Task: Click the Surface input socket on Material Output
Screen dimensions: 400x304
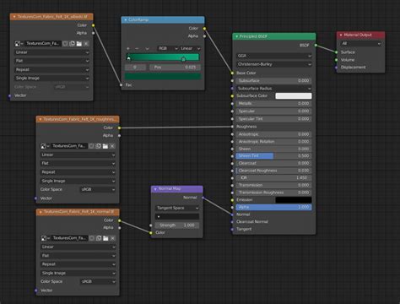Action: tap(336, 52)
